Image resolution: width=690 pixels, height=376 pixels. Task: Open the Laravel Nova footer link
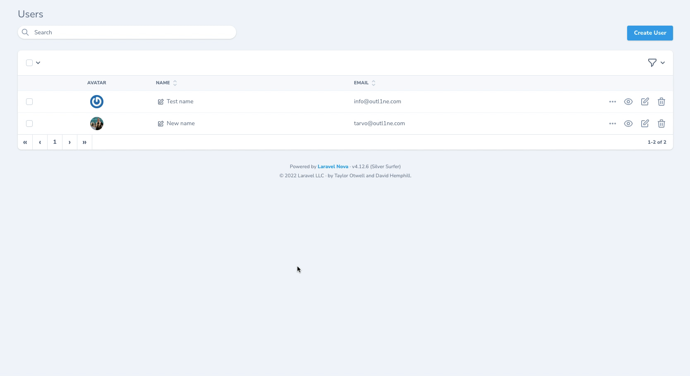[x=333, y=167]
